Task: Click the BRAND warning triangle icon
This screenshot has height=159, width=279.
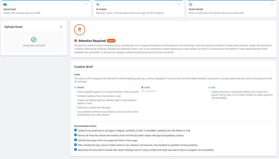Action: (x=75, y=88)
